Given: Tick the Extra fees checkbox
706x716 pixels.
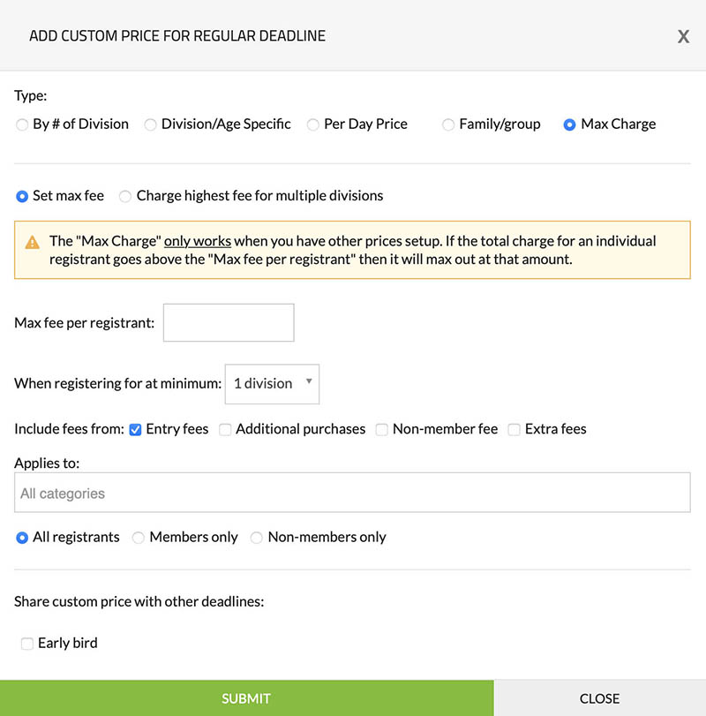Looking at the screenshot, I should pos(514,430).
